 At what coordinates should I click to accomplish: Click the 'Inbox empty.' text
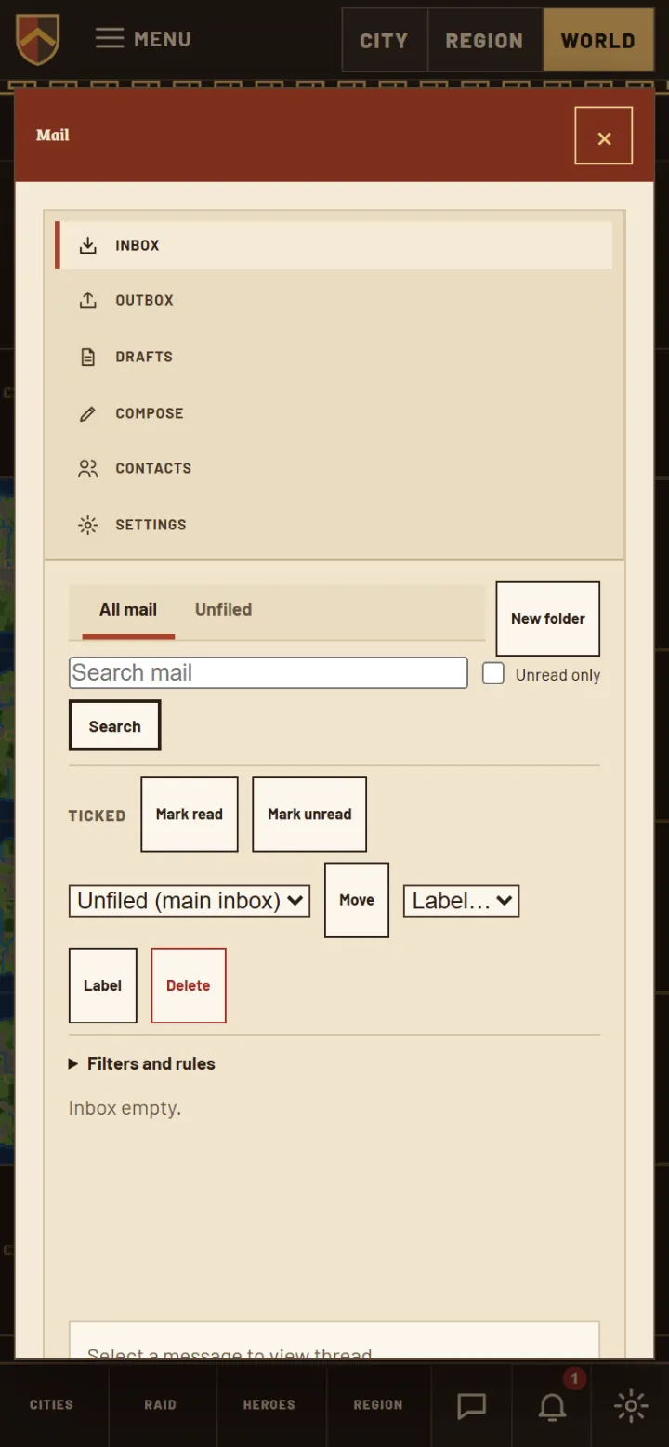tap(125, 1108)
